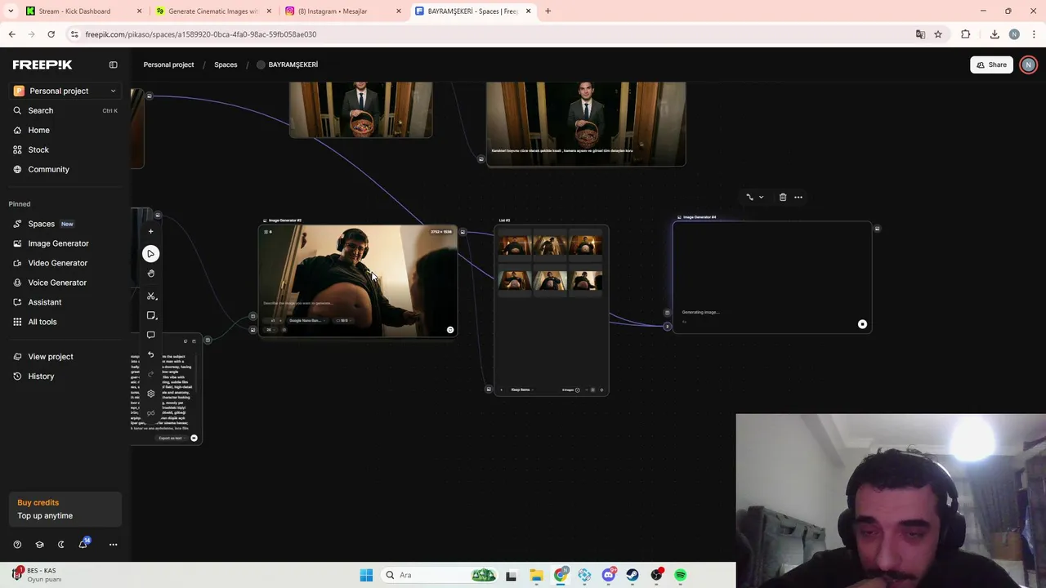Open Search in the sidebar

pos(65,110)
